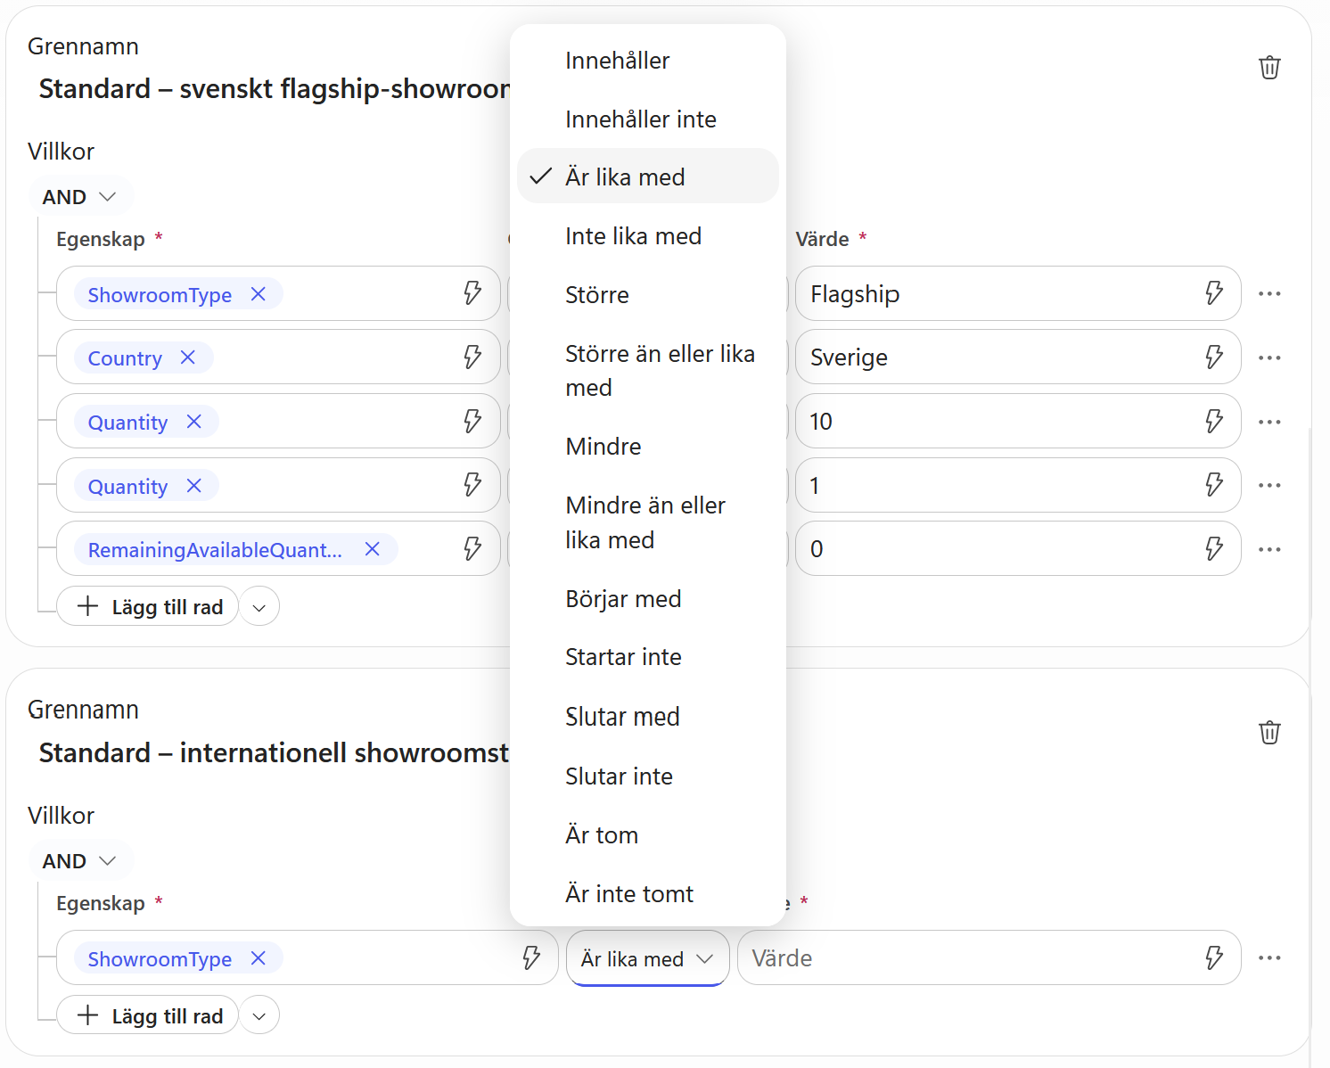Open more options for the row valued 10

[x=1269, y=422]
